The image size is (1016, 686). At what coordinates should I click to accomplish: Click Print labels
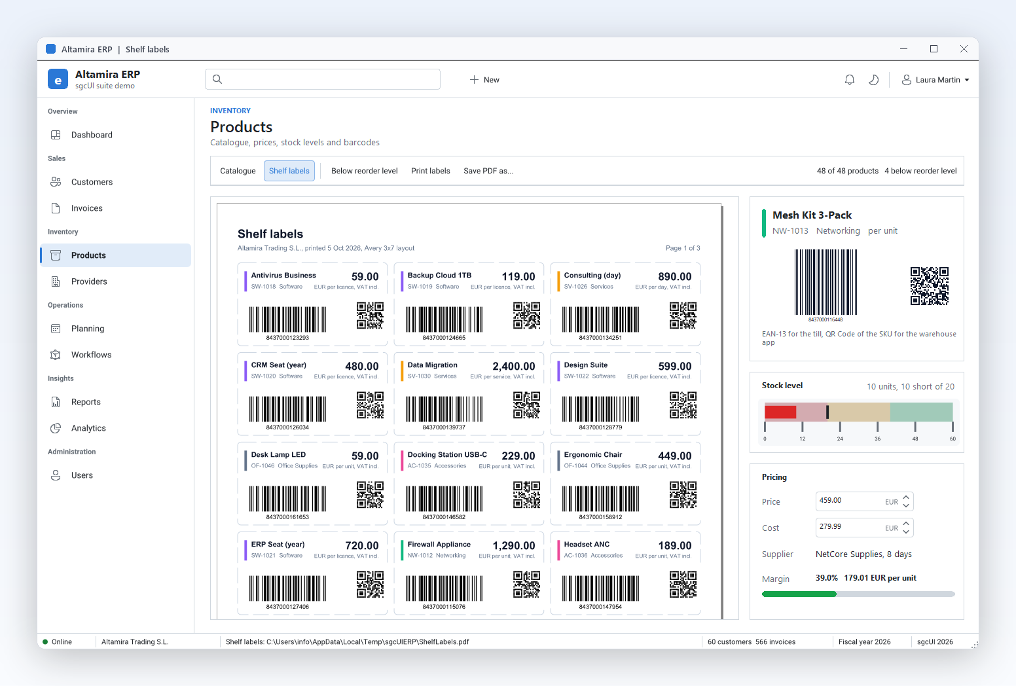[x=431, y=171]
